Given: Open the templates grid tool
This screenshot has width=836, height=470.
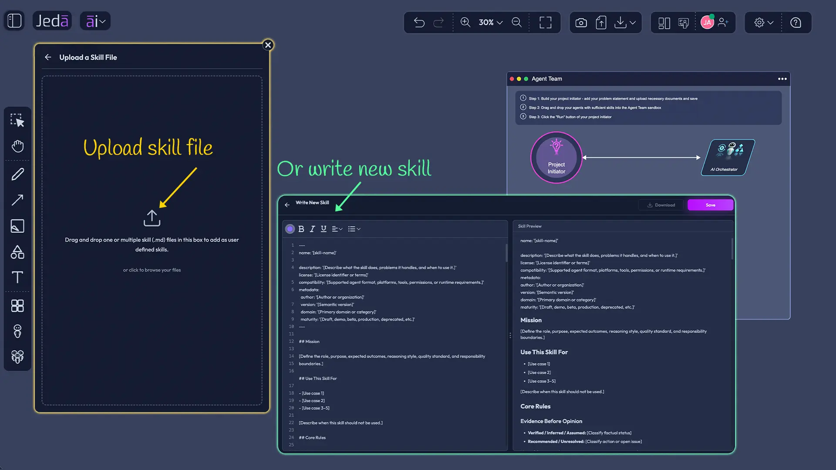Looking at the screenshot, I should click(x=17, y=306).
